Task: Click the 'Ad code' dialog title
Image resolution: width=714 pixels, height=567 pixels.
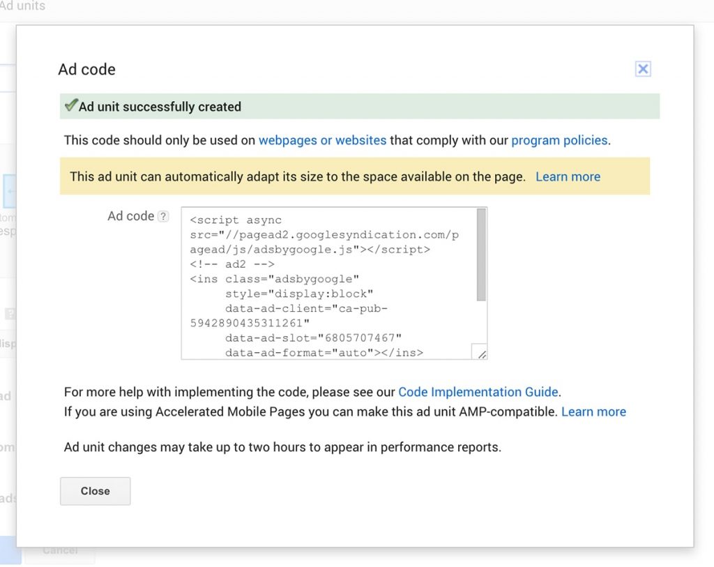Action: [x=87, y=69]
